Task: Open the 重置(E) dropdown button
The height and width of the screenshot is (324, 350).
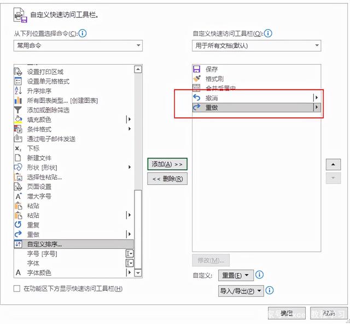Action: click(x=236, y=275)
